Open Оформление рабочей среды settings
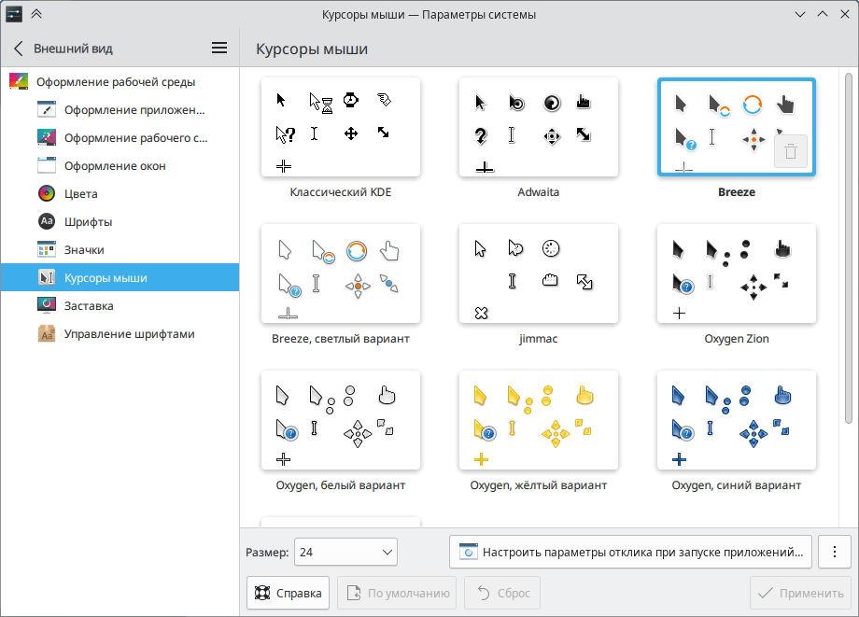Screen dimensions: 859x617 tap(120, 81)
